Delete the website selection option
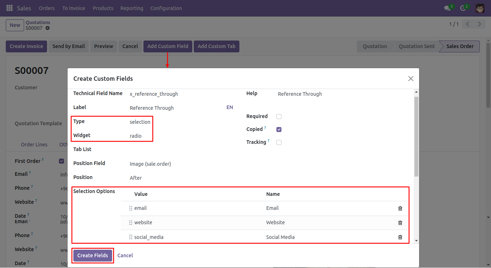 tap(400, 223)
